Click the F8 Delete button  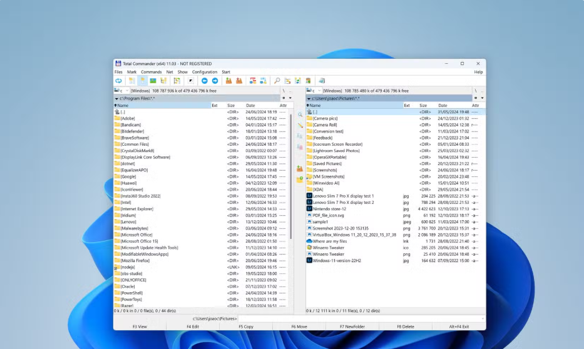click(x=406, y=326)
